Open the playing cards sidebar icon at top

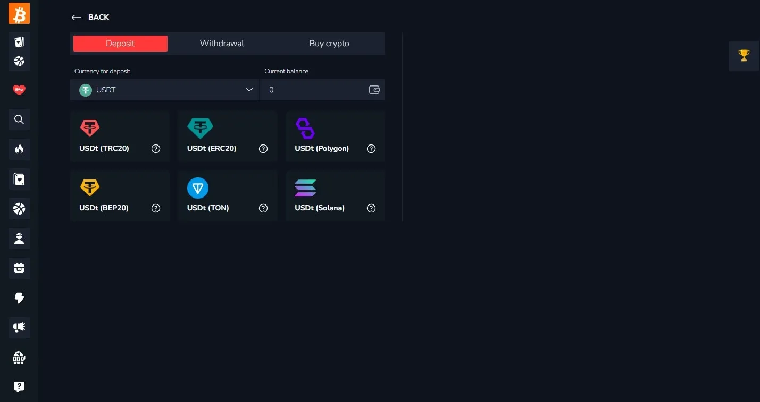[x=19, y=42]
